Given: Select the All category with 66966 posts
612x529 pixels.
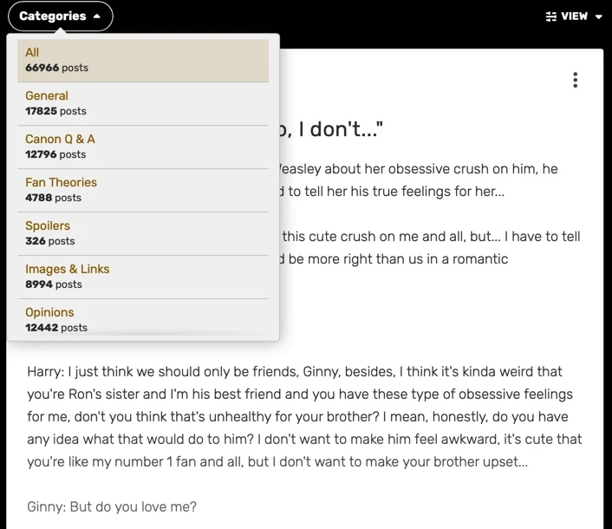Looking at the screenshot, I should tap(143, 61).
